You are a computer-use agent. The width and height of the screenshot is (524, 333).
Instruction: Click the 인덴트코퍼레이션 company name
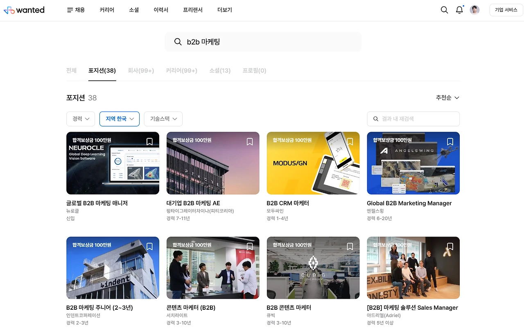coord(83,315)
